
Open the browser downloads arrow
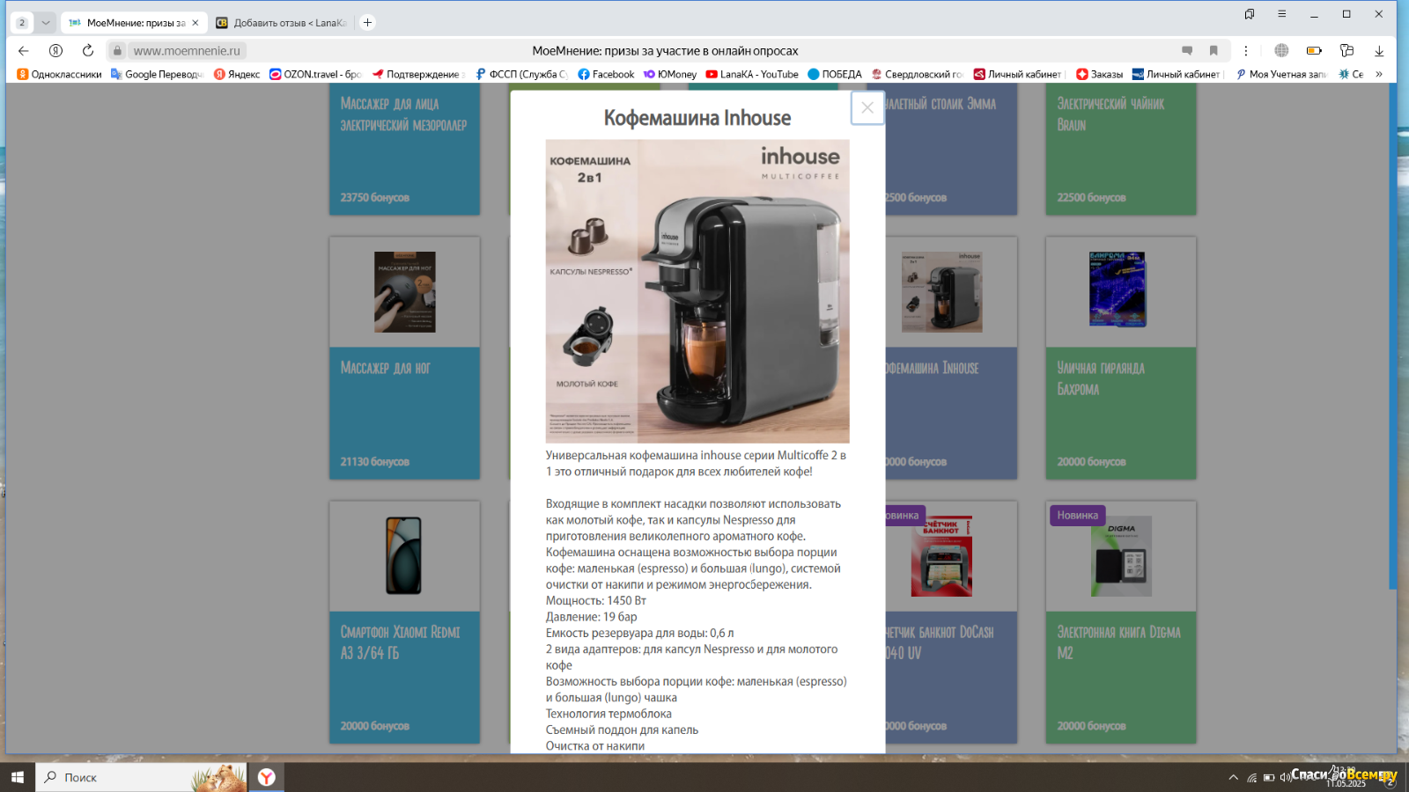1379,51
